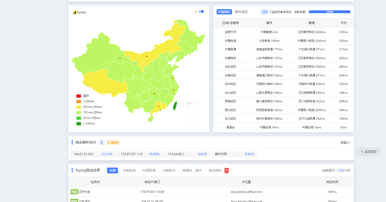Screen dimensions: 386x202
Task: Click the ITDOG logo on the map panel
Action: tap(80, 12)
